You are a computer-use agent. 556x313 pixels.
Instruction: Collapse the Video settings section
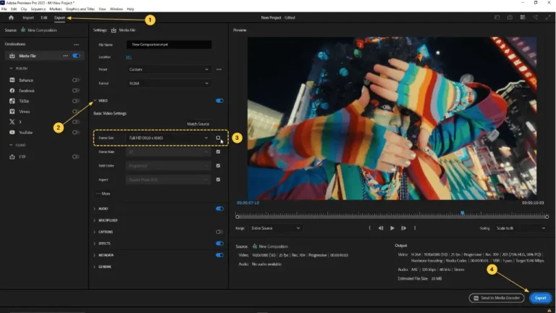point(95,101)
